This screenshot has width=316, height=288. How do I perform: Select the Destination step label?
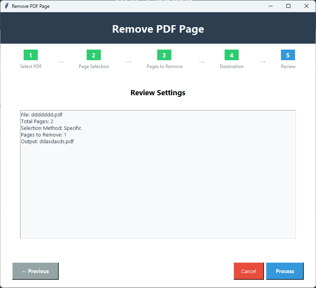coord(231,66)
